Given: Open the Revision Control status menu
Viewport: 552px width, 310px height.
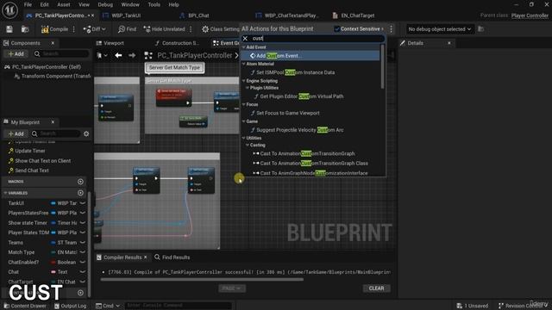Looking at the screenshot, I should coord(523,306).
